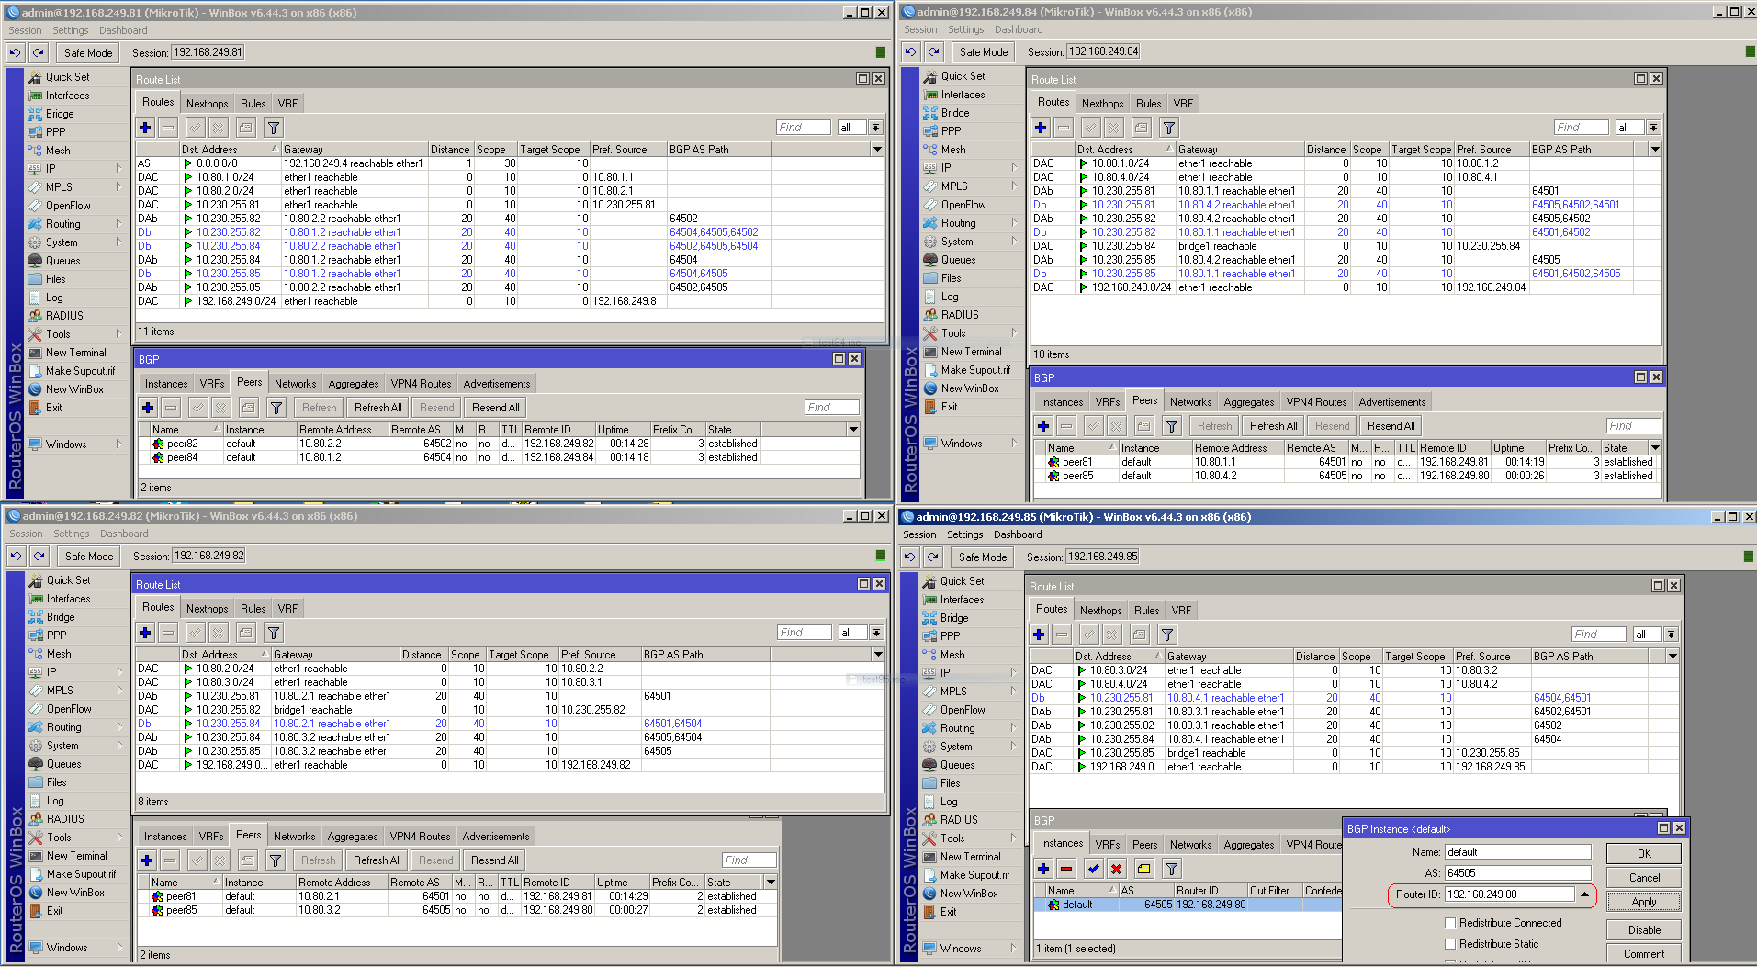Click undo arrow icon in 192.168.249.84 window toolbar

click(910, 52)
